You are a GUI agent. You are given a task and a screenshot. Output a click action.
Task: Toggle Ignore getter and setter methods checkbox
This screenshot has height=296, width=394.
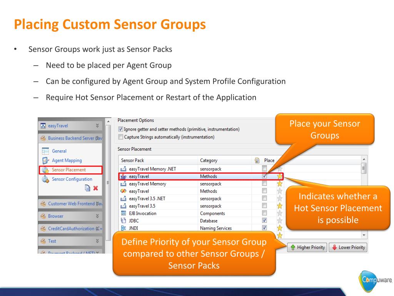tap(120, 129)
